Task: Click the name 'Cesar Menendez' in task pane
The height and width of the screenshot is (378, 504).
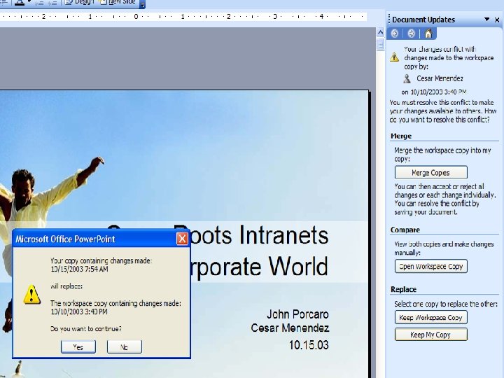Action: [440, 78]
